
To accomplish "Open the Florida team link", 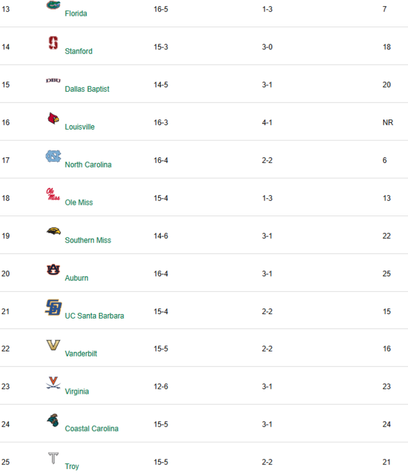I will click(76, 13).
